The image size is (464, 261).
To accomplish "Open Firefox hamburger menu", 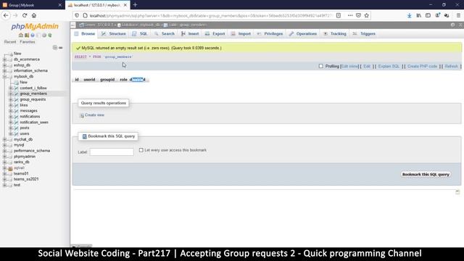I will click(x=458, y=15).
